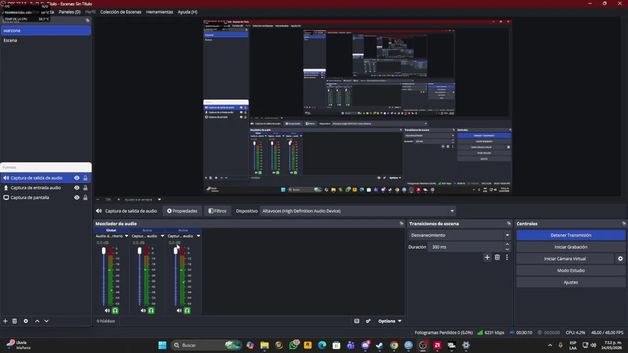Hide the Captura de pantalla source
Viewport: 628px width, 353px height.
tap(77, 198)
